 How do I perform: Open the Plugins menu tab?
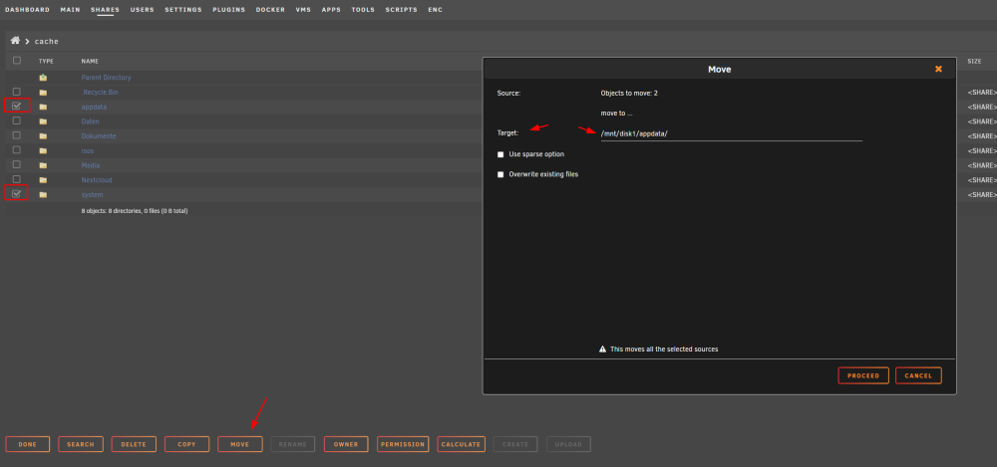[229, 10]
